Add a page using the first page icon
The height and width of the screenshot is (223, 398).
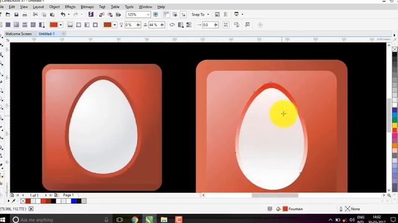click(12, 195)
